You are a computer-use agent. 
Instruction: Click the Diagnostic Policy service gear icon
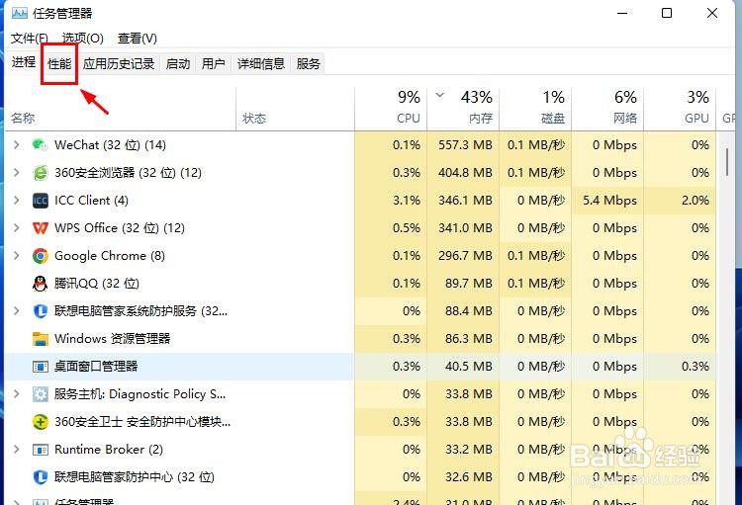(40, 394)
